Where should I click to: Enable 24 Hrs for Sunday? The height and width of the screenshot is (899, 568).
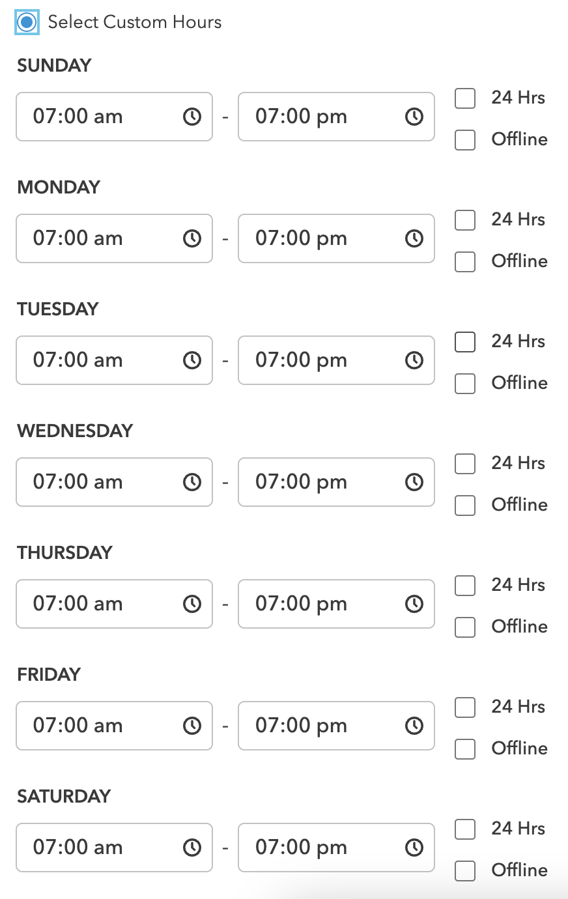[x=465, y=98]
